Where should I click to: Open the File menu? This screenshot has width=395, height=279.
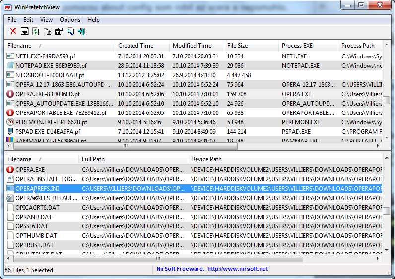[12, 20]
